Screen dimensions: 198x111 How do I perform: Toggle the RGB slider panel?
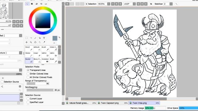pos(32,4)
